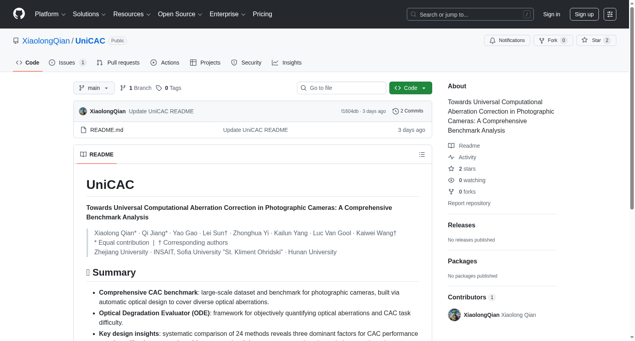The height and width of the screenshot is (341, 635).
Task: Click the 3 days ago text in README.md row
Action: pos(412,130)
